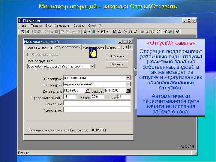Click the + Доп. field showing 0.0.0

pyautogui.click(x=97, y=97)
